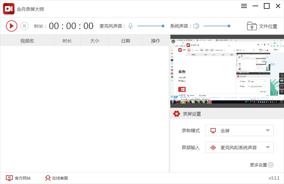
Task: Click the 操作 column header
Action: click(155, 40)
